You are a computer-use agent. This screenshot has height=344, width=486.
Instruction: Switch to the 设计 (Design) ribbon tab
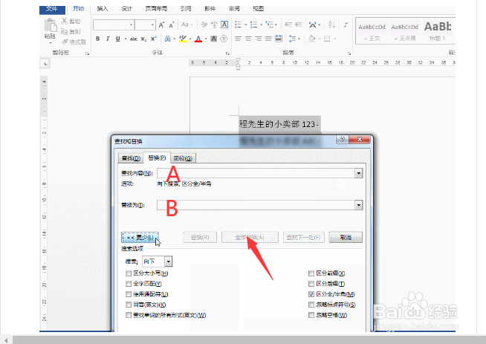pos(126,9)
